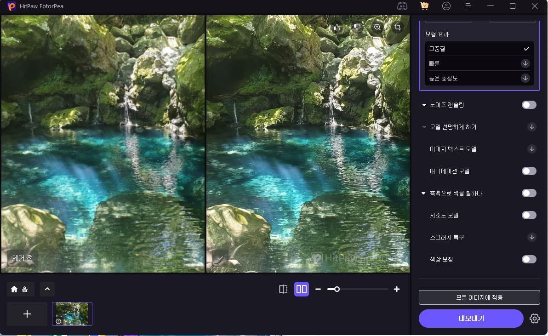Enable the 노이즈 캔슬링 toggle
The width and height of the screenshot is (548, 336).
529,105
